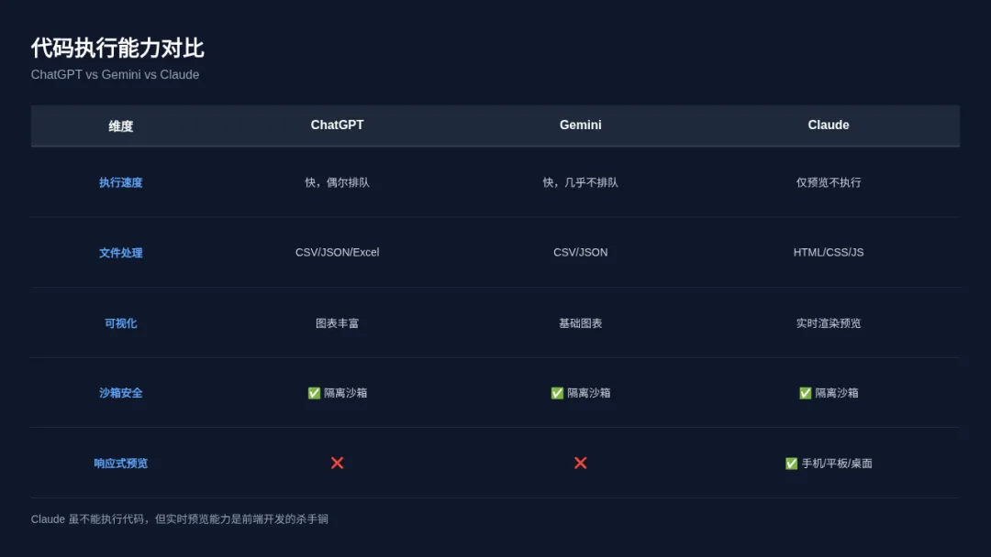This screenshot has width=991, height=557.
Task: Click the subtitle ChatGPT vs Gemini vs Claude
Action: 115,74
